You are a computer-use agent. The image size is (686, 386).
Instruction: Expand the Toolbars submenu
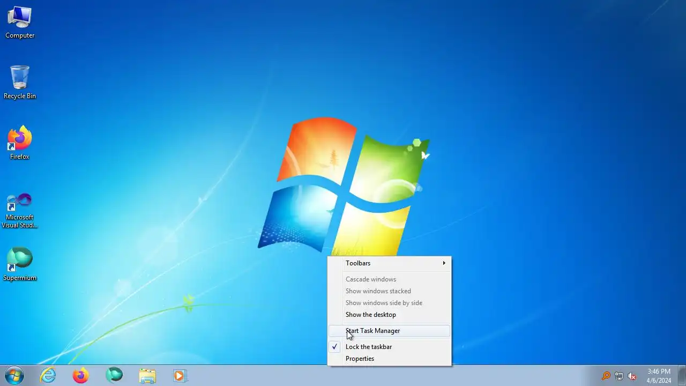coord(389,263)
